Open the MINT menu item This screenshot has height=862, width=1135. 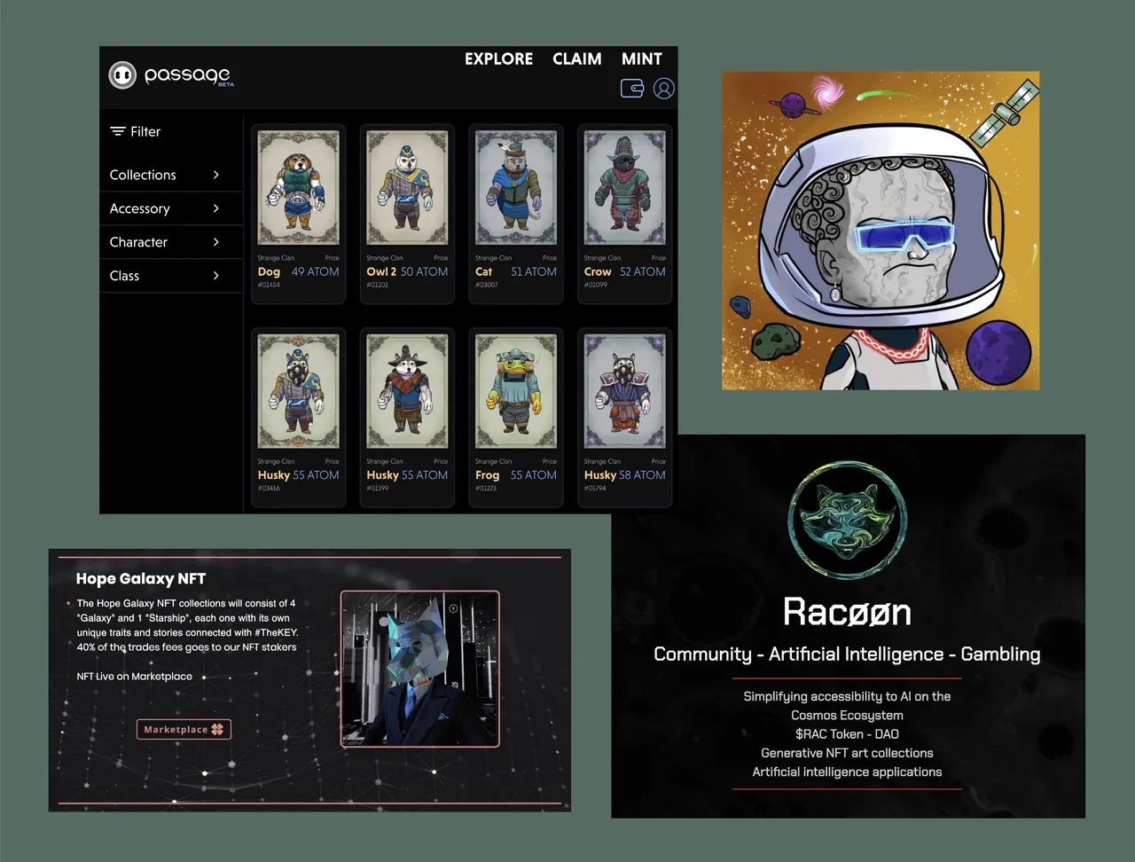[x=642, y=59]
